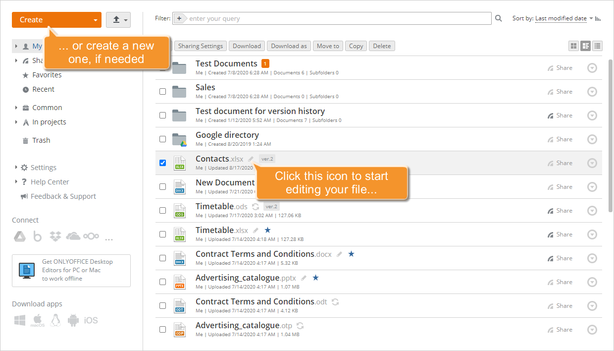Connect Google Drive storage

point(20,236)
